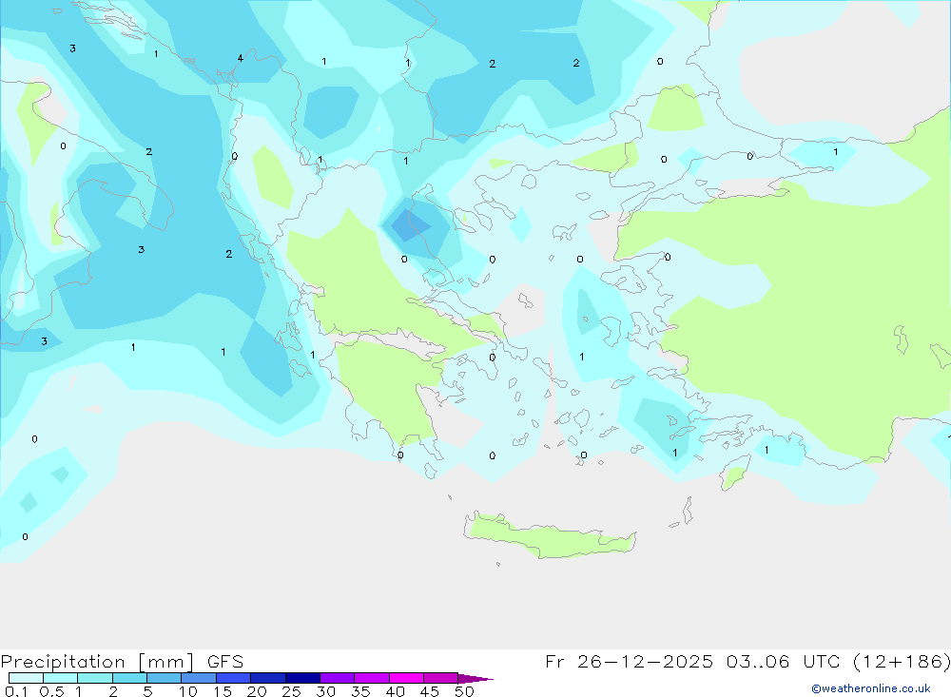Screen dimensions: 951x697
Task: Click the '4' precipitation value on the map
Action: pos(241,58)
